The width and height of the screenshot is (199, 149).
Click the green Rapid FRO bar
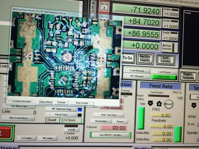141,118
